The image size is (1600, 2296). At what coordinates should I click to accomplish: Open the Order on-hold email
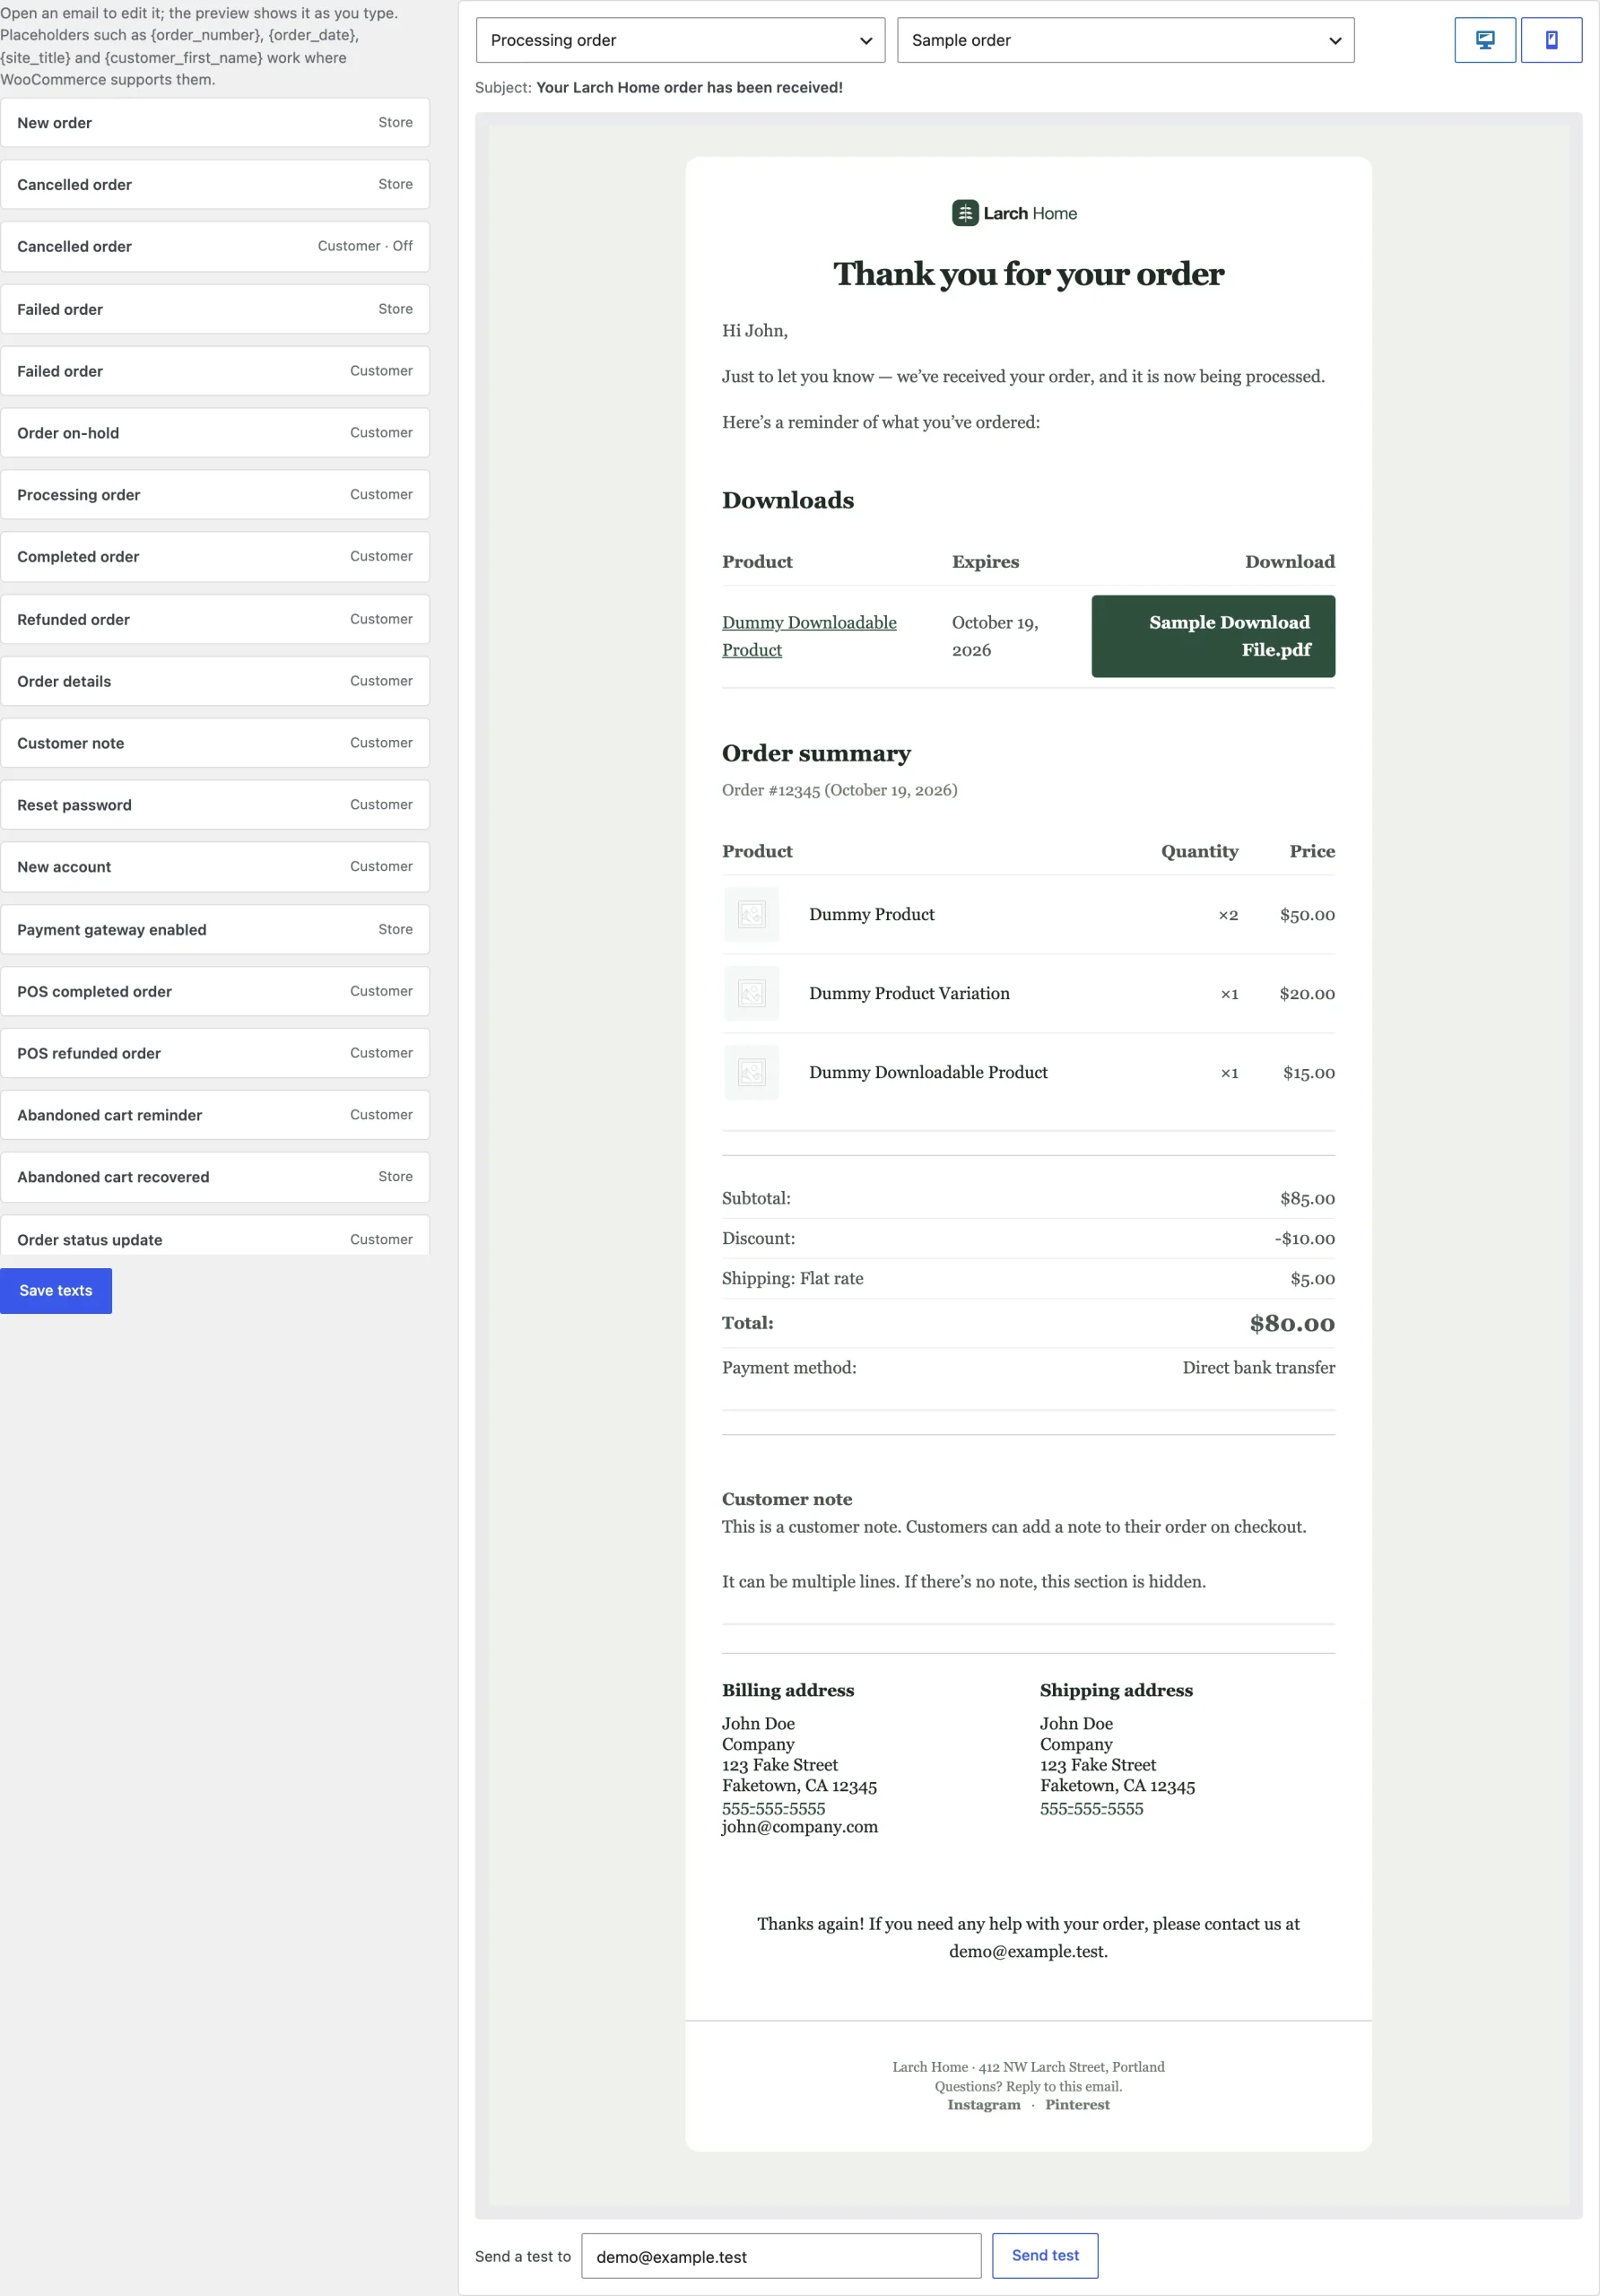pyautogui.click(x=215, y=433)
